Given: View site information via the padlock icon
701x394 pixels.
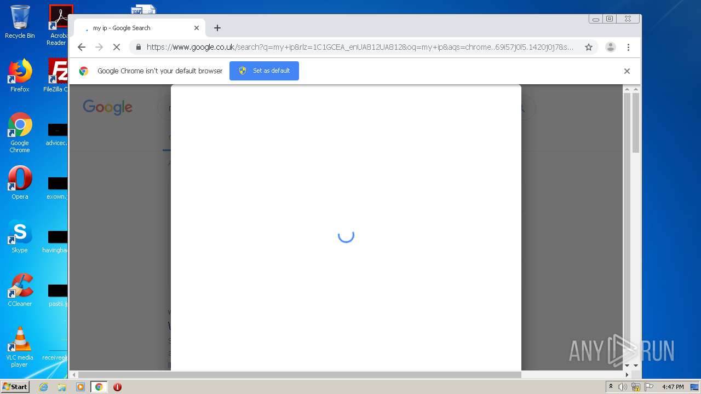Looking at the screenshot, I should pos(138,47).
